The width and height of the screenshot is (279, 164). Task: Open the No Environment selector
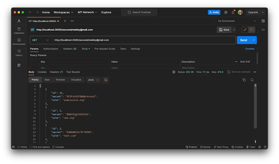[237, 21]
